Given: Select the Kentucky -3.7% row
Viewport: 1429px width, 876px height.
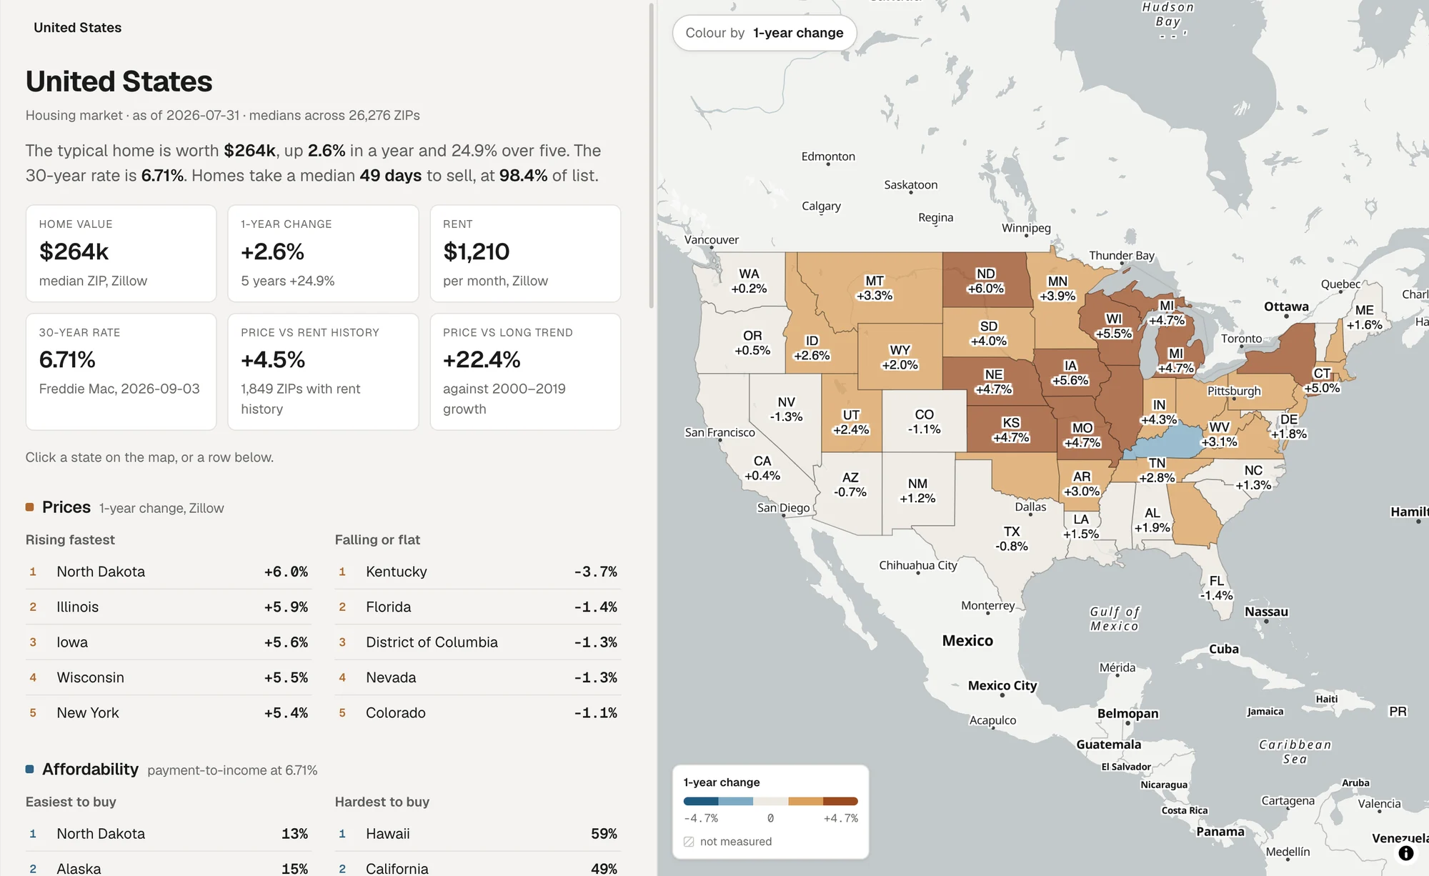Looking at the screenshot, I should 478,572.
